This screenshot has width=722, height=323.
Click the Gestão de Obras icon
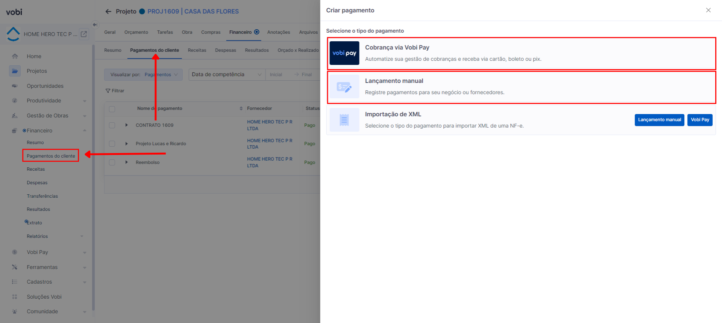point(15,116)
